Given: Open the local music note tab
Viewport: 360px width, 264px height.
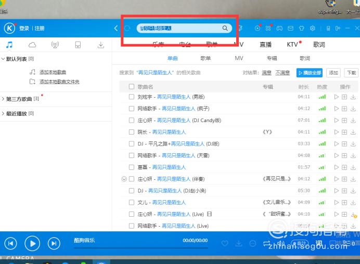Looking at the screenshot, I should (x=9, y=45).
